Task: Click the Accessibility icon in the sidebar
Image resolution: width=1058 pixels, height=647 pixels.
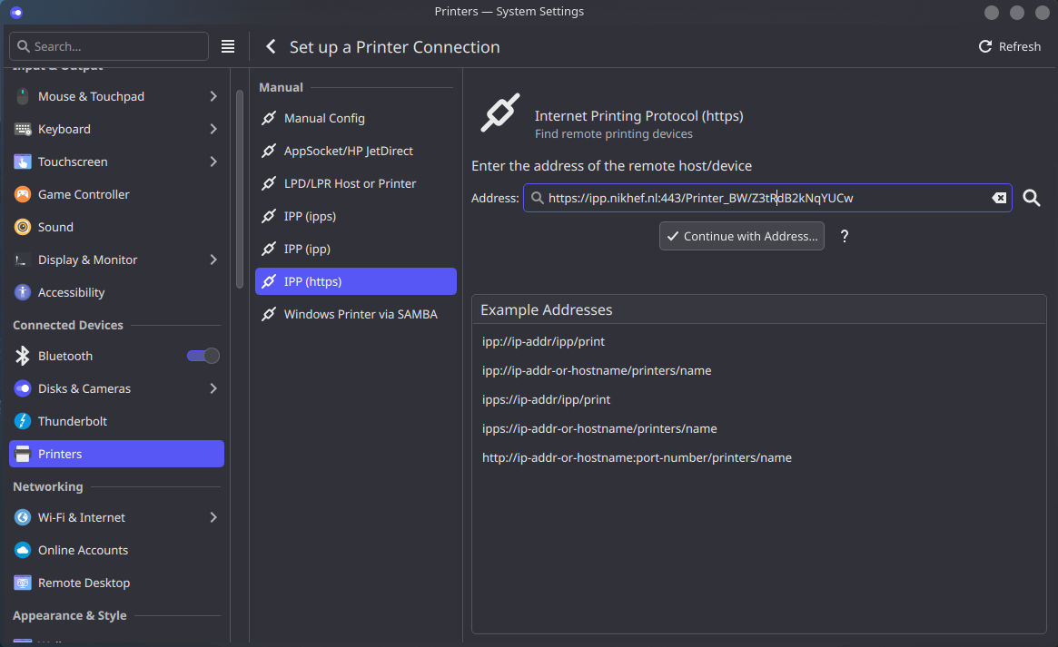Action: (23, 292)
